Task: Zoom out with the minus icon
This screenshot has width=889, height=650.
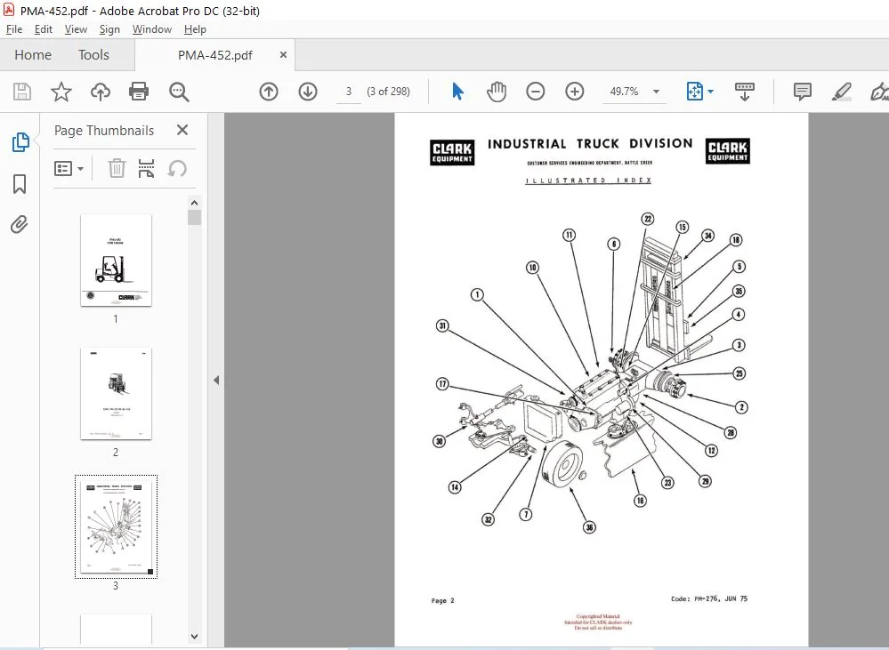Action: click(535, 92)
